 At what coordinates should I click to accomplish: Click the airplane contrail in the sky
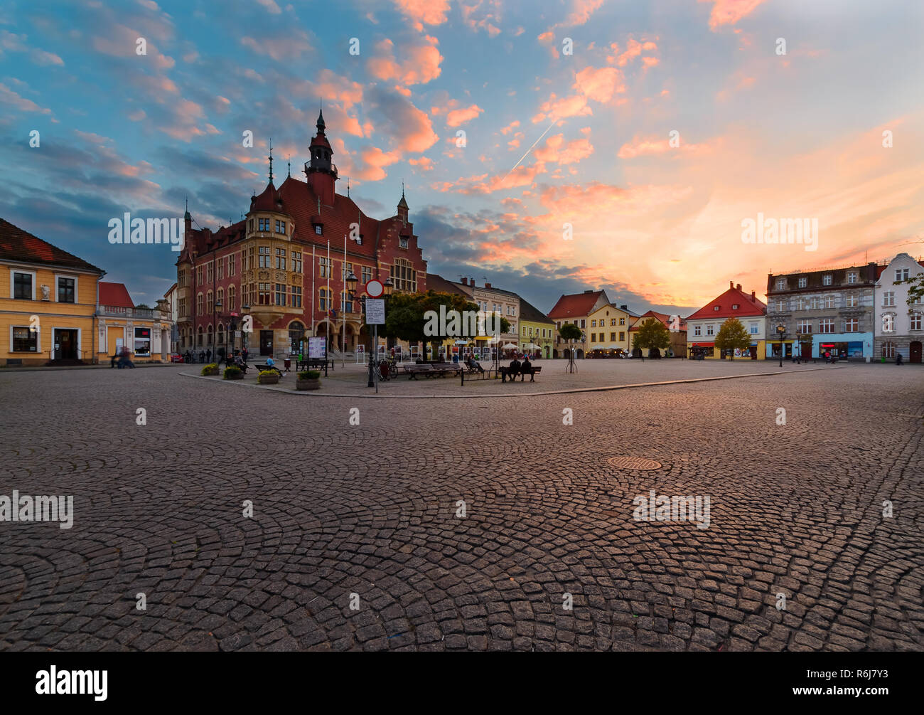point(534,144)
